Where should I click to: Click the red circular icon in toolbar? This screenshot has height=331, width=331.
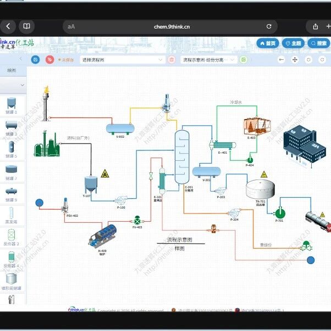tap(49, 60)
